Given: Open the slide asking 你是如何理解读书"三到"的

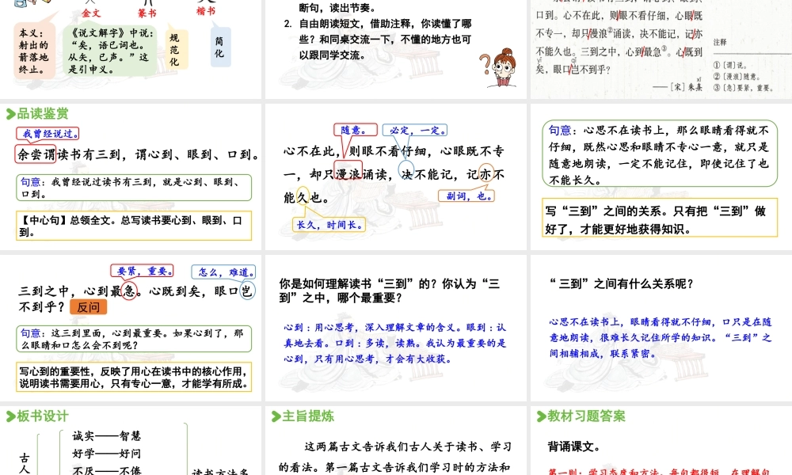Looking at the screenshot, I should (x=395, y=328).
